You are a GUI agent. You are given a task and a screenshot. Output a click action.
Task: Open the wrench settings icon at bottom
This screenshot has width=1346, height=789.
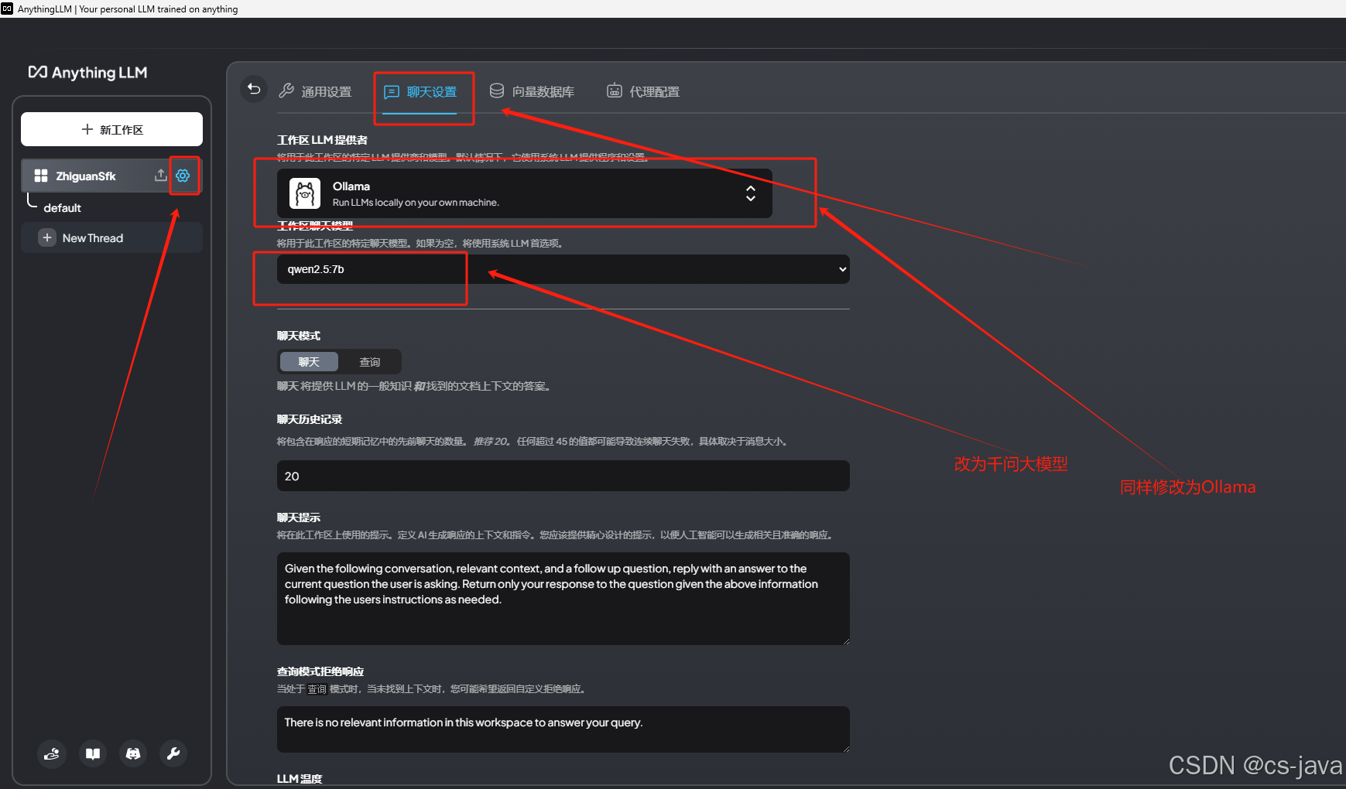(173, 753)
